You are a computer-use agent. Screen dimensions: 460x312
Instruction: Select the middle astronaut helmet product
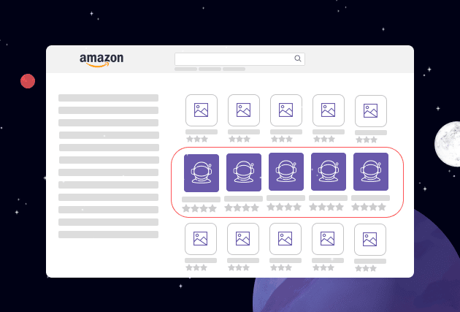point(286,172)
